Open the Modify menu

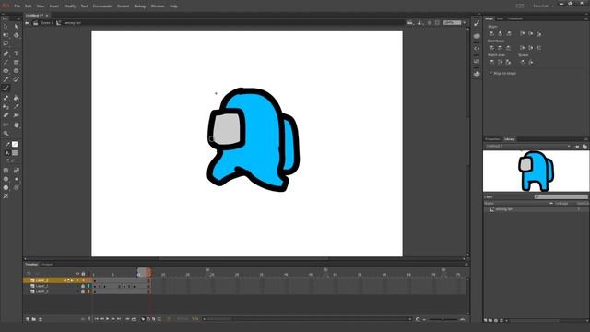[70, 6]
